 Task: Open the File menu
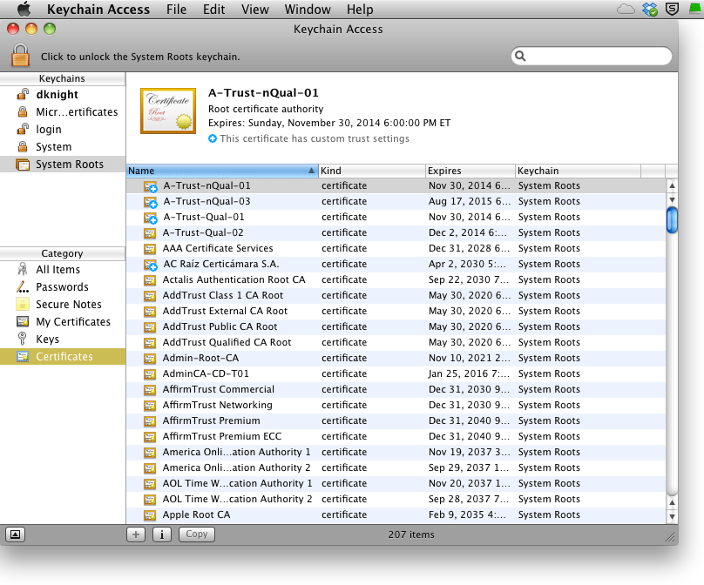coord(176,9)
